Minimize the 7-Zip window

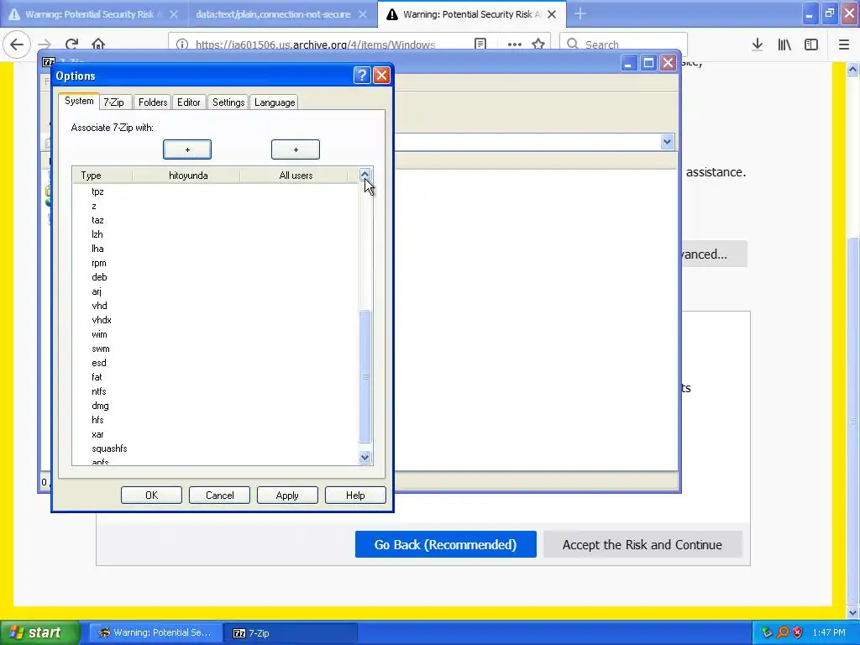pyautogui.click(x=628, y=63)
